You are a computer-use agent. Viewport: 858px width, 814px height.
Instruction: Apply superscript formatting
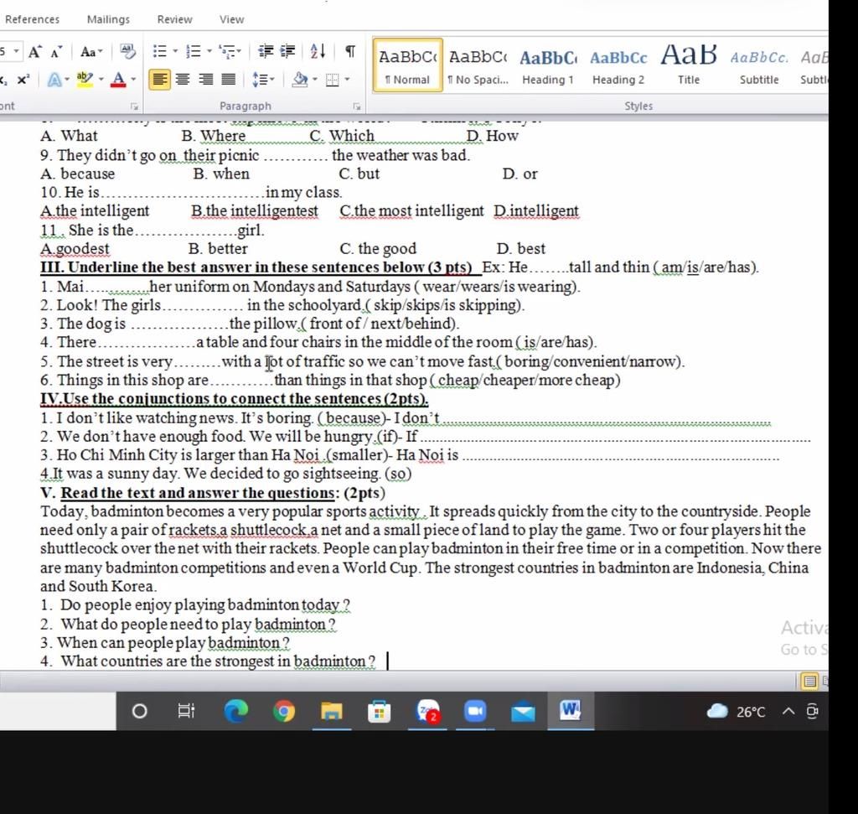tap(23, 80)
